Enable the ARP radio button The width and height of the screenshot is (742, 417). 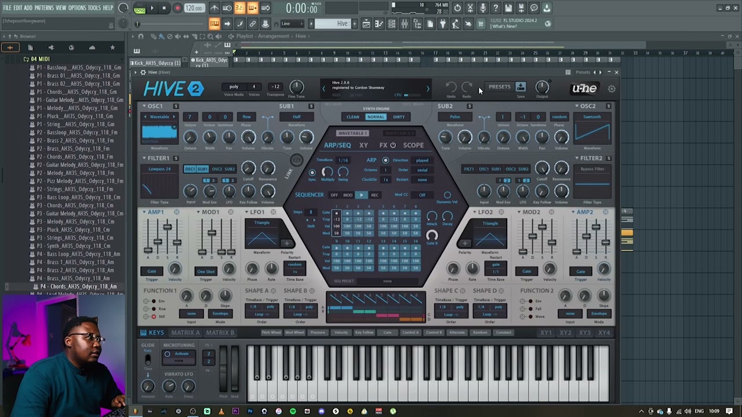click(385, 160)
